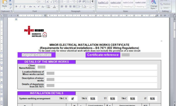Toggle Bold formatting

16,7
